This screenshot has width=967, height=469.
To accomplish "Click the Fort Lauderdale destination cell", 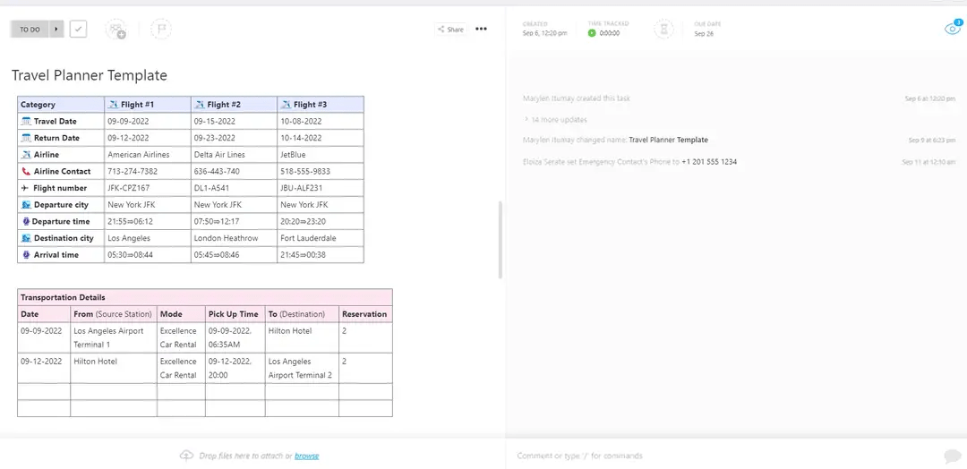I will click(x=321, y=238).
